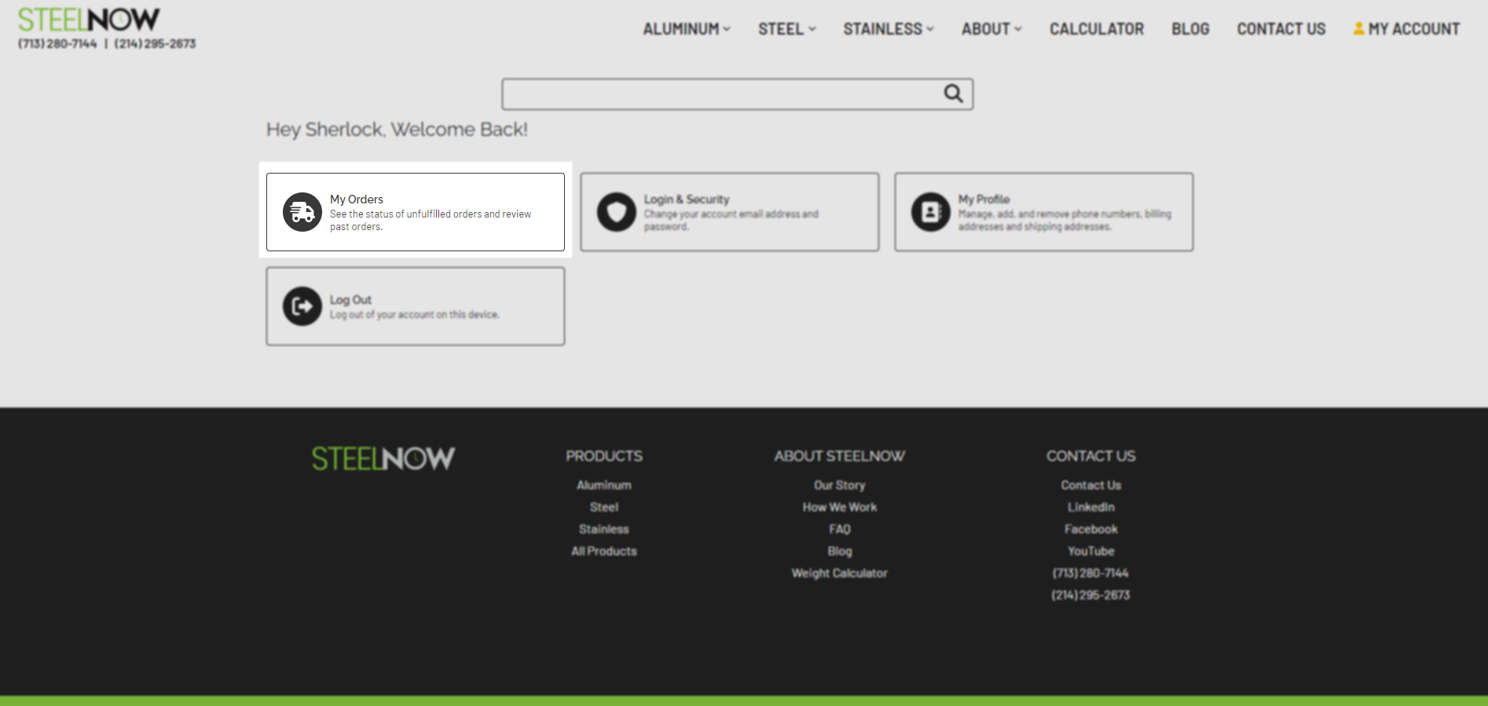The image size is (1488, 706).
Task: Click the SteelNow logo in the footer
Action: click(383, 459)
